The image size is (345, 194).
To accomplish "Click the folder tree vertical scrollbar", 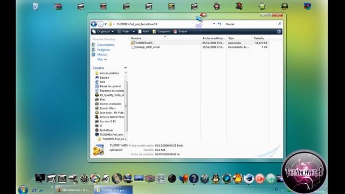I will tap(126, 106).
